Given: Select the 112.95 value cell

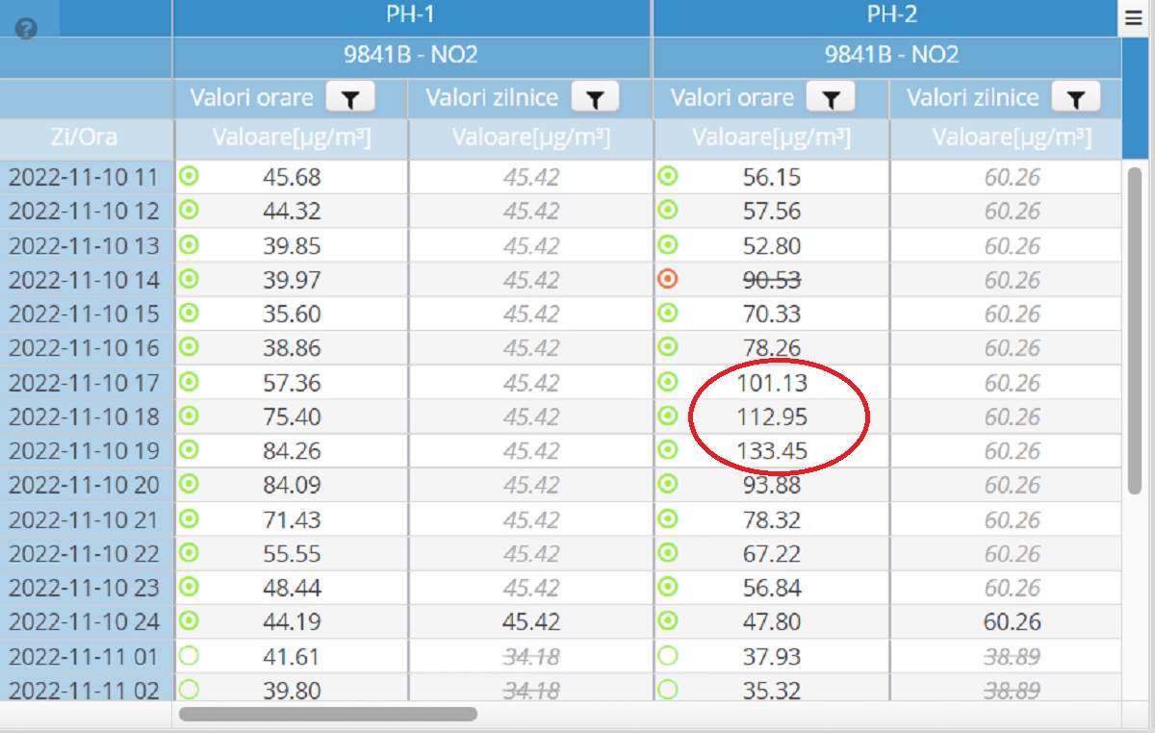Looking at the screenshot, I should click(771, 417).
